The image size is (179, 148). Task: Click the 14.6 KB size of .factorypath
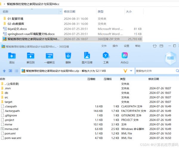click(98, 111)
